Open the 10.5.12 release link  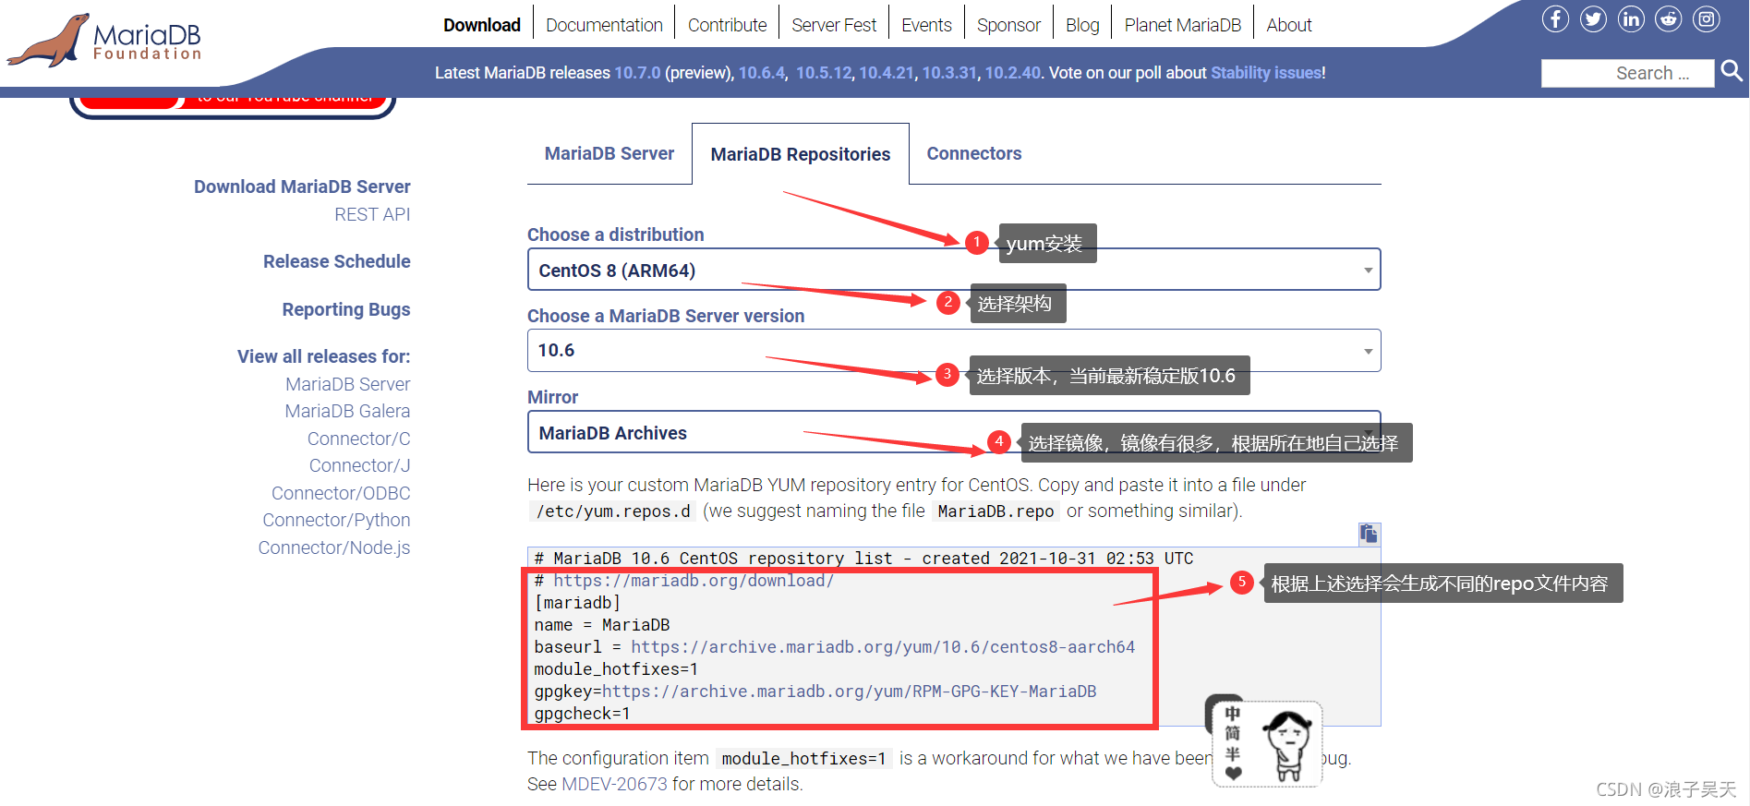click(824, 73)
